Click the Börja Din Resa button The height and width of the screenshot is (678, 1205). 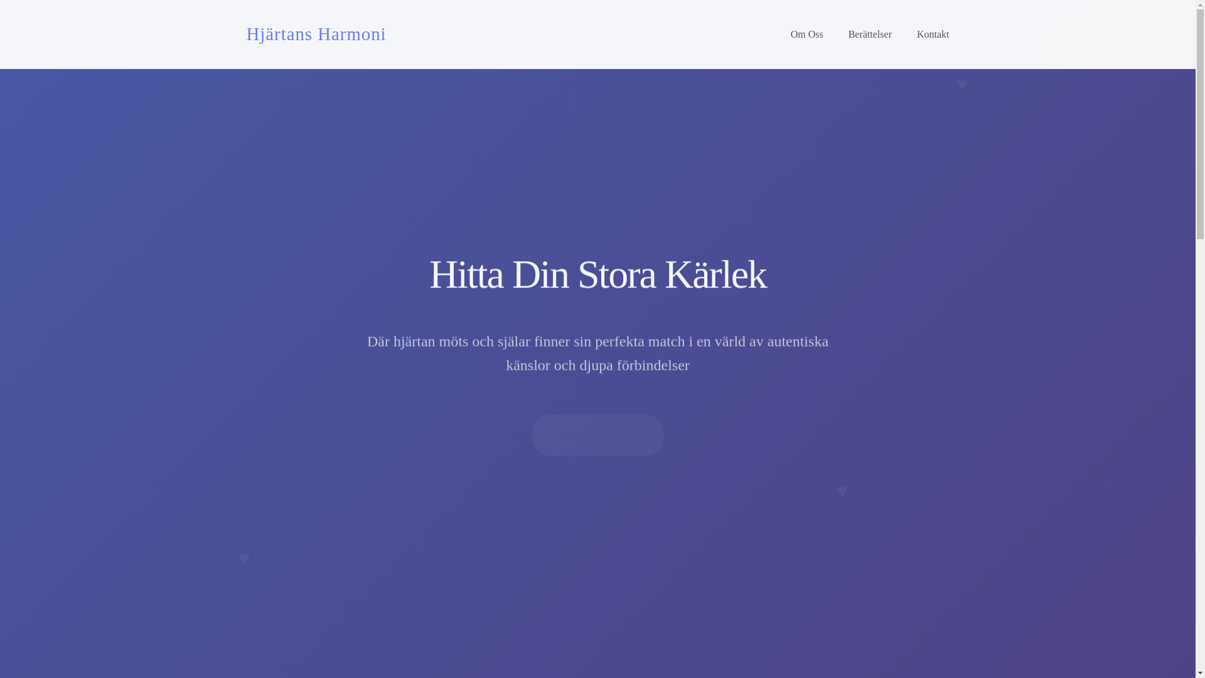[597, 435]
